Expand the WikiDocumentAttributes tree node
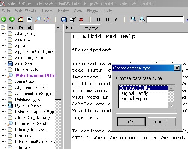Image resolution: width=188 pixels, height=149 pixels. point(3,75)
